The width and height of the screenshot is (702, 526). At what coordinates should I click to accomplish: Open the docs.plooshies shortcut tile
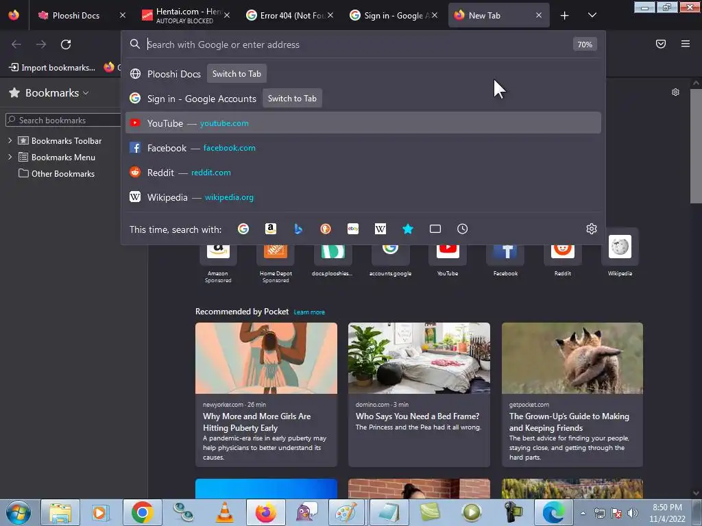click(x=332, y=258)
